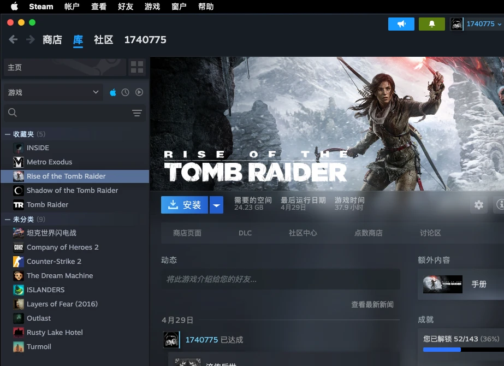Screen dimensions: 504x366
Task: Open the advanced filter icon beside search
Action: (x=137, y=113)
